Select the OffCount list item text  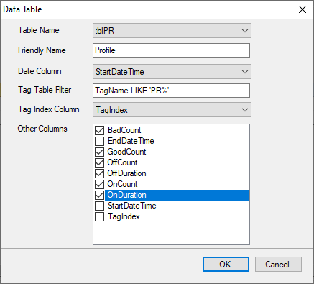pos(122,162)
